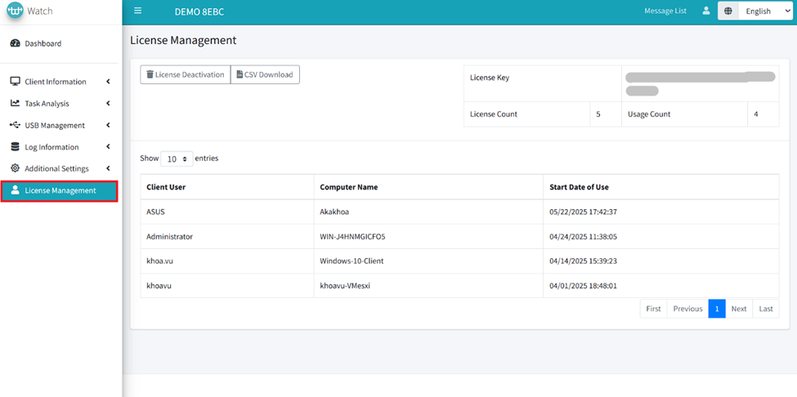Click the License Deactivation button
Viewport: 797px width, 397px height.
(x=185, y=74)
